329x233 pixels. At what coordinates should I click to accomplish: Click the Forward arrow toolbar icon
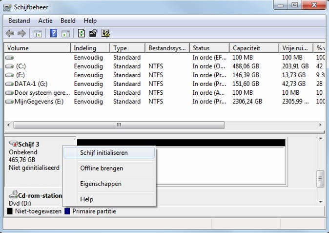click(21, 33)
